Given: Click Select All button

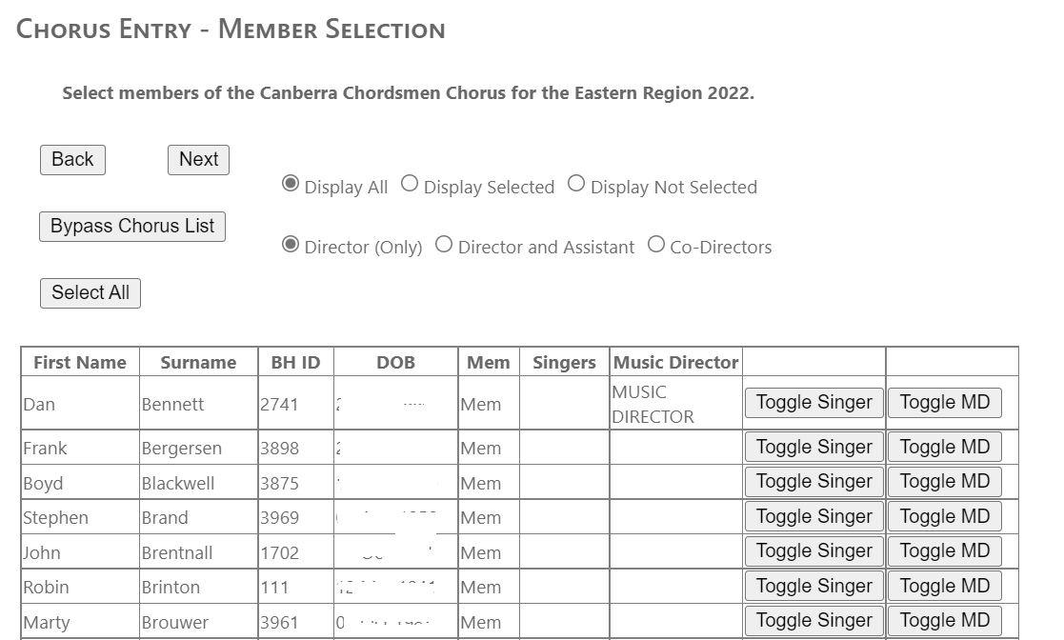Looking at the screenshot, I should coord(90,293).
